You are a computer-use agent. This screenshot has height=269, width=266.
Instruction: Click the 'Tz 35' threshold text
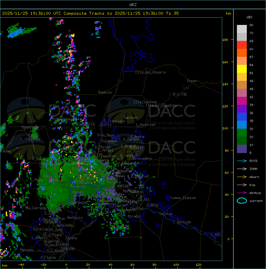click(172, 13)
